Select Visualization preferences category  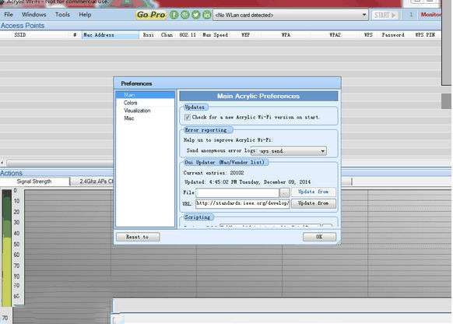137,111
